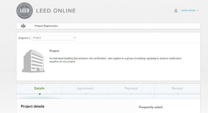Click the progress dot under Receipt
Image resolution: width=208 pixels, height=113 pixels.
pyautogui.click(x=177, y=94)
